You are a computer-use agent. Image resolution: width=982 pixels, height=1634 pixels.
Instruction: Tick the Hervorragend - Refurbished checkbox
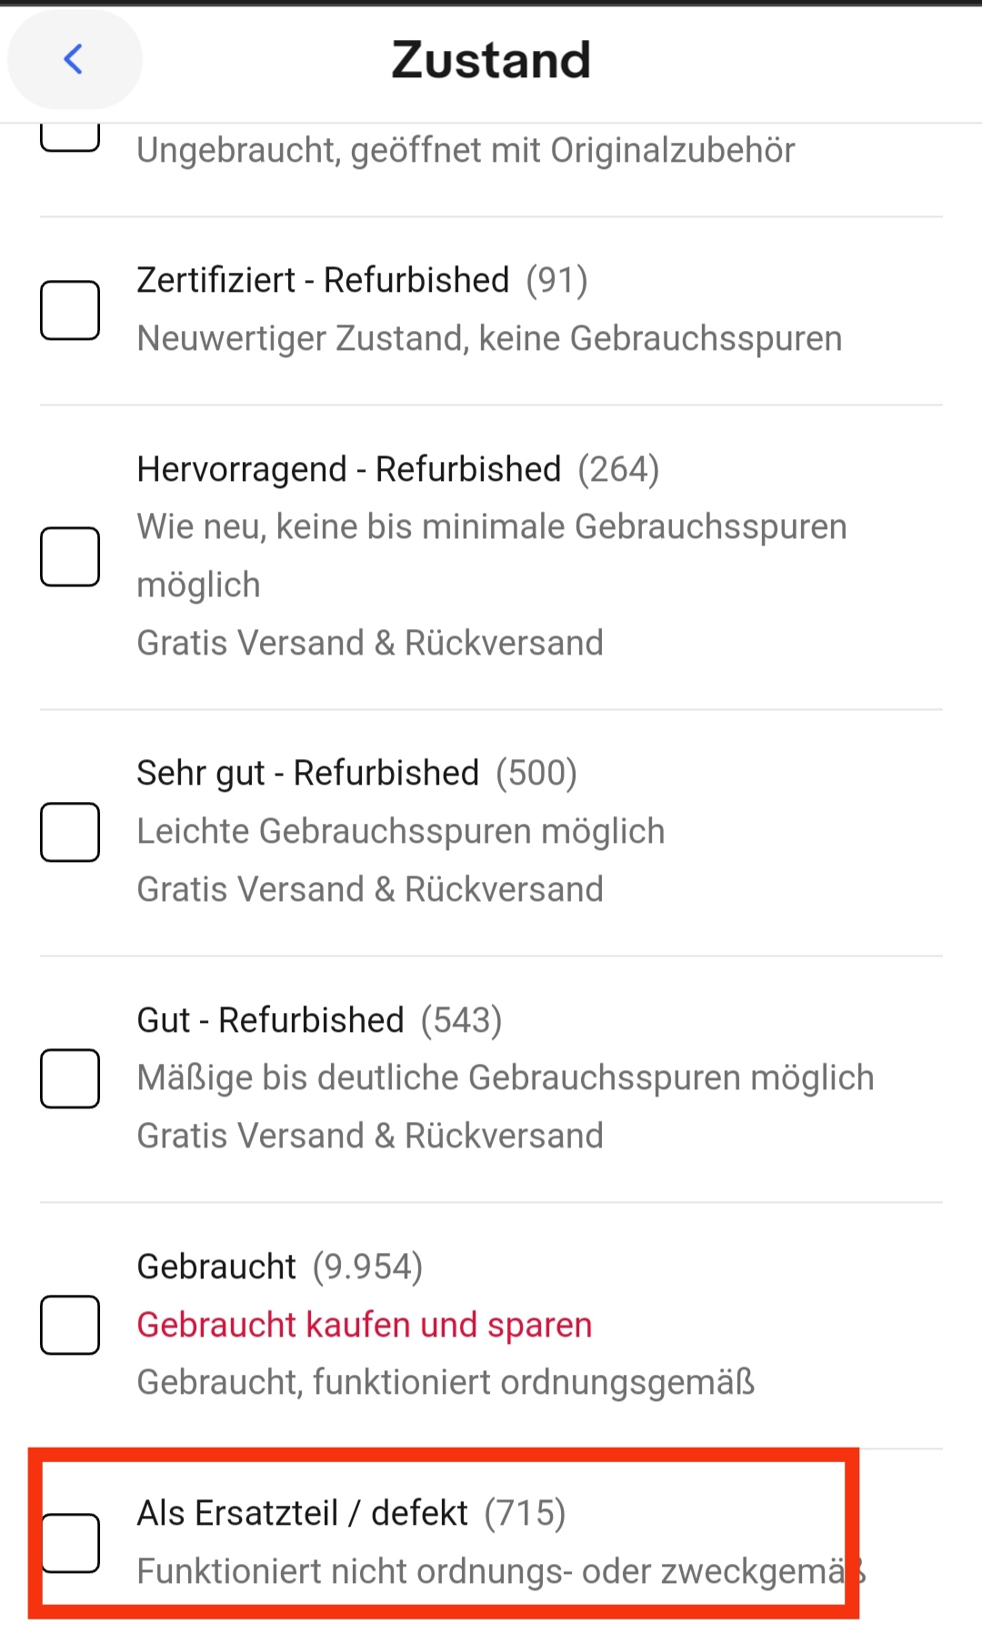[x=70, y=556]
